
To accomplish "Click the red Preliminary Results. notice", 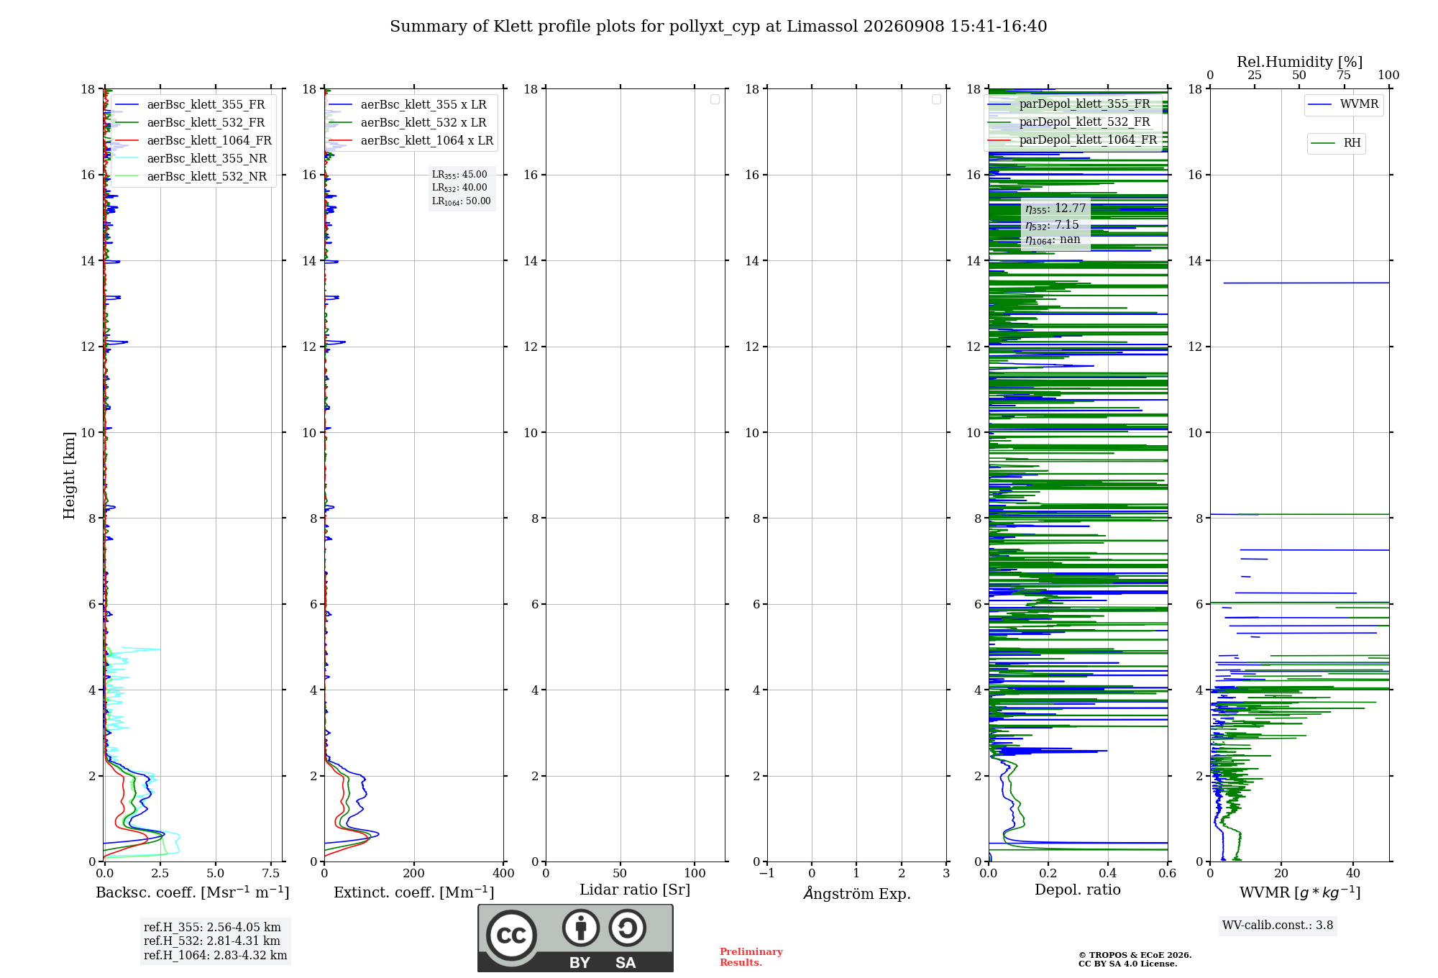I will (751, 957).
